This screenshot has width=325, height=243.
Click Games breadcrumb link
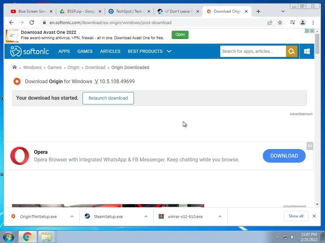(x=55, y=67)
